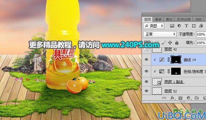This screenshot has width=206, height=120.
Task: Filter layers by pixel image icon
Action: [172, 26]
